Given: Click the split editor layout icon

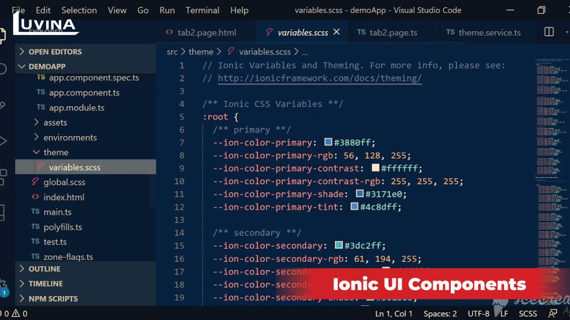Looking at the screenshot, I should point(549,32).
